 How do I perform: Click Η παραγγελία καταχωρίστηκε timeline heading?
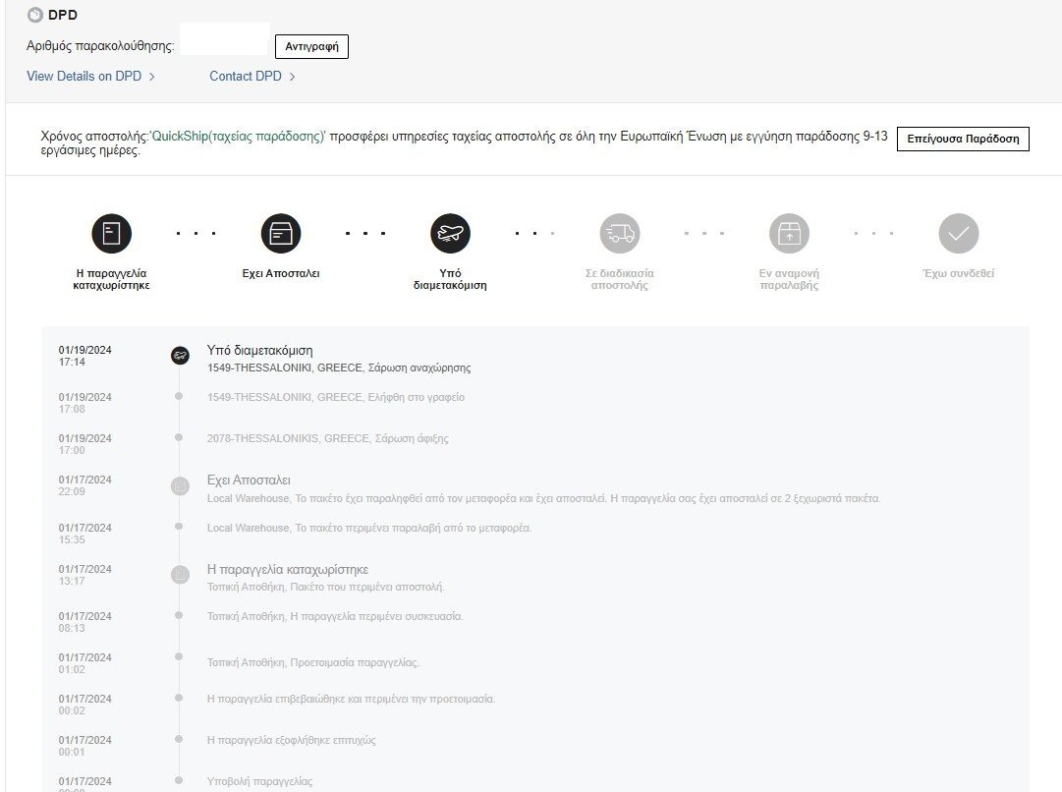point(288,570)
